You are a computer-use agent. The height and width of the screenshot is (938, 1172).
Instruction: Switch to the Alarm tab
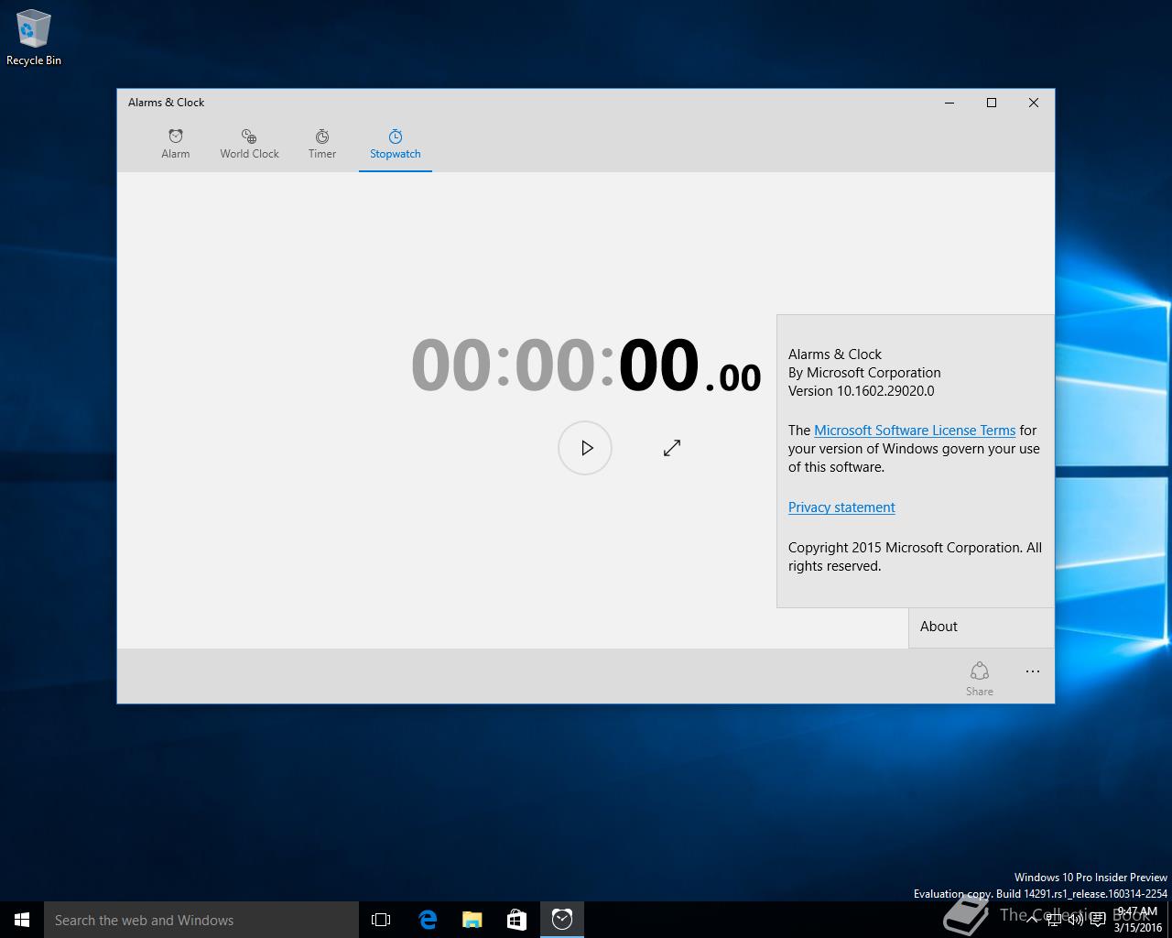click(175, 144)
